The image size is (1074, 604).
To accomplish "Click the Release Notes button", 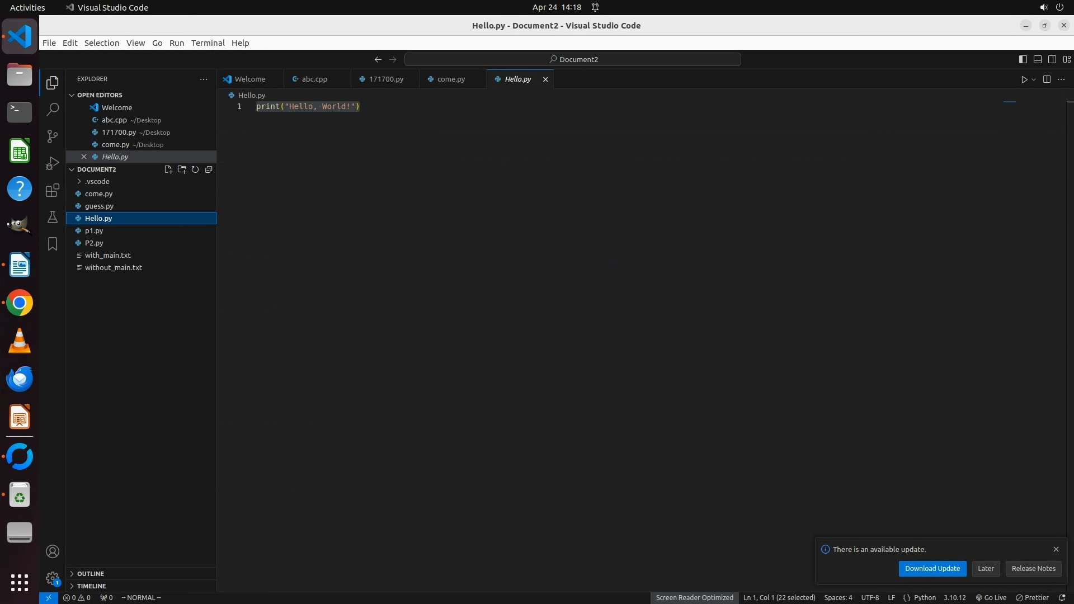I will pyautogui.click(x=1033, y=569).
